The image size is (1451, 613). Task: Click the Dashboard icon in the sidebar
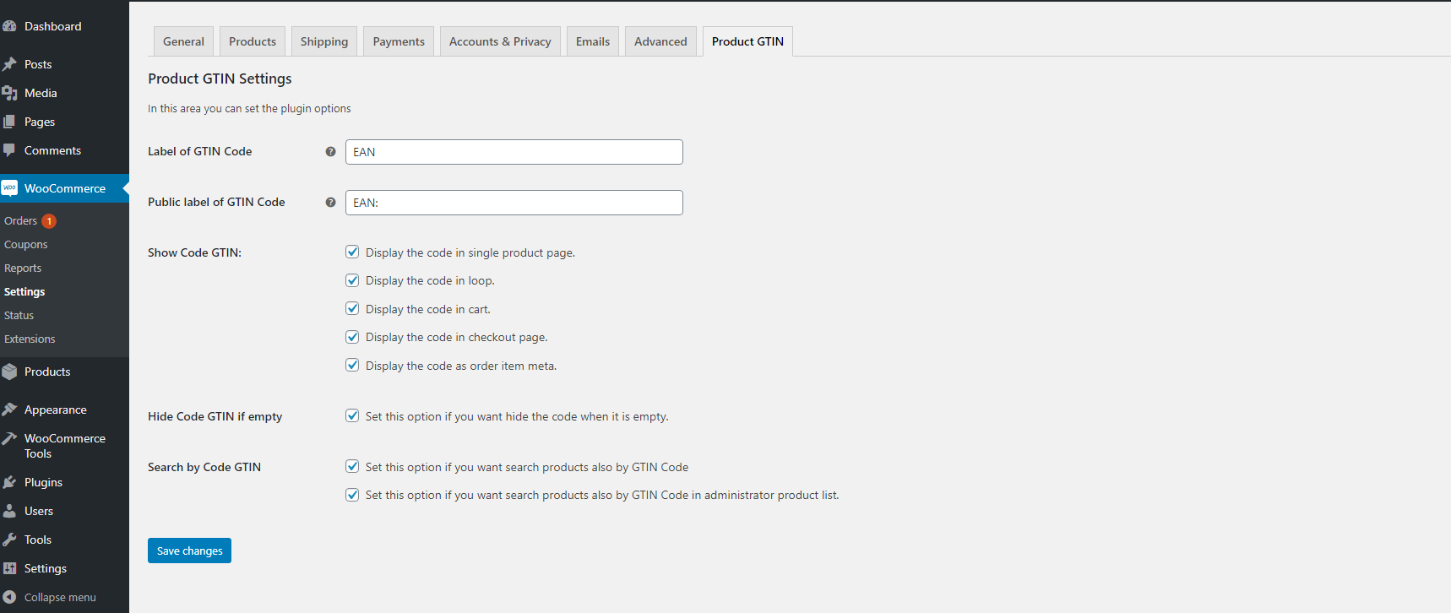tap(9, 26)
